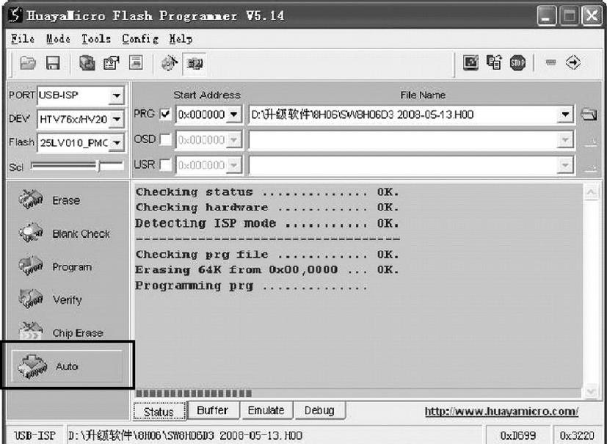Click the Auto button
607x444 pixels.
pos(68,366)
